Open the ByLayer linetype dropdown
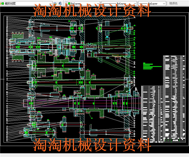 (119, 4)
